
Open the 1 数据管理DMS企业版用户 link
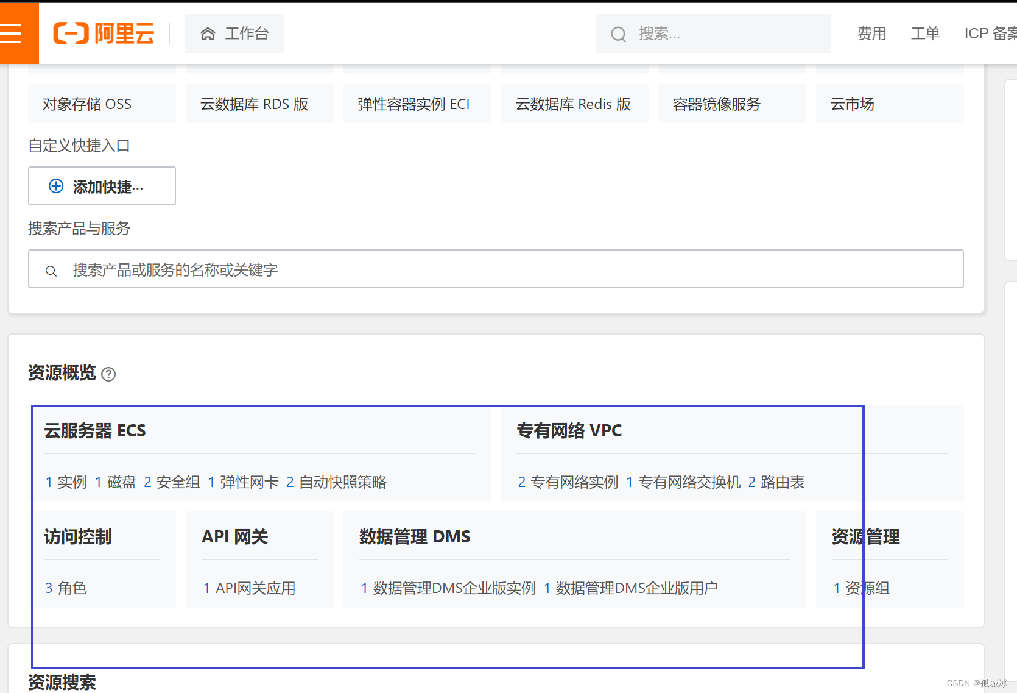[631, 588]
